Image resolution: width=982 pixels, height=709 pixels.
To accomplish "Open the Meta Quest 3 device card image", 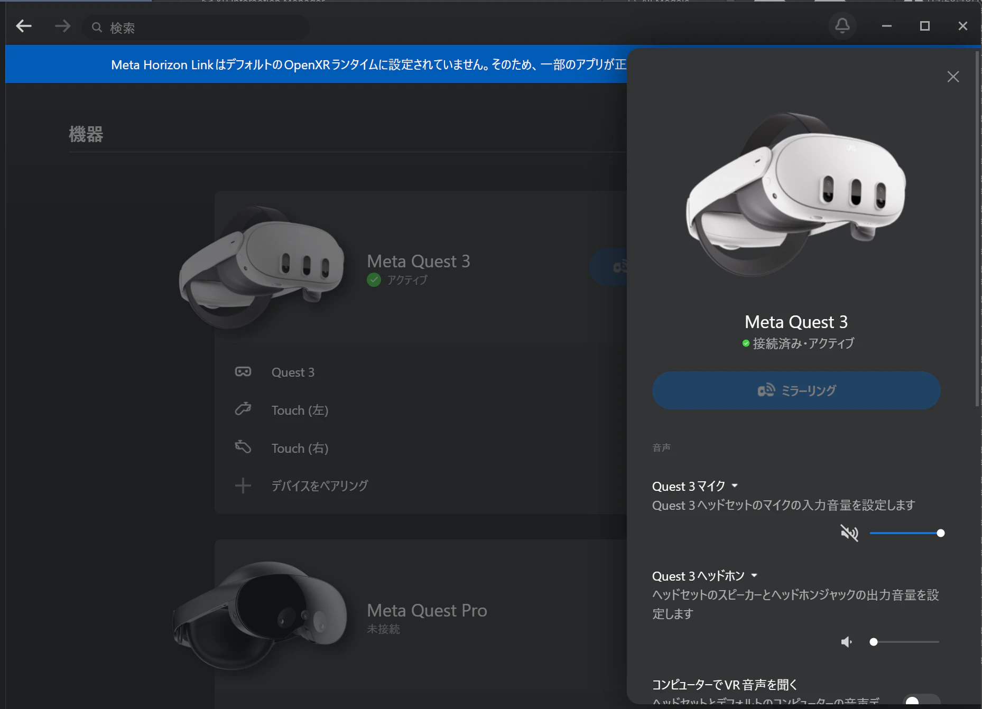I will (262, 267).
